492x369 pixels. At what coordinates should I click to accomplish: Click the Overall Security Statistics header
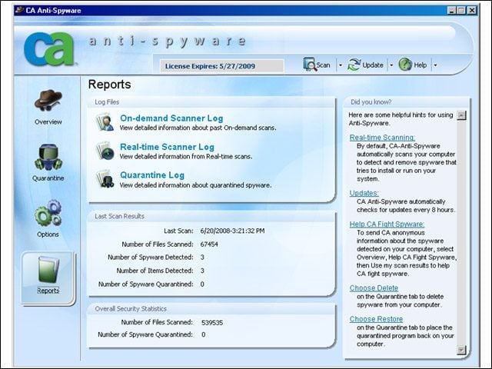[131, 309]
